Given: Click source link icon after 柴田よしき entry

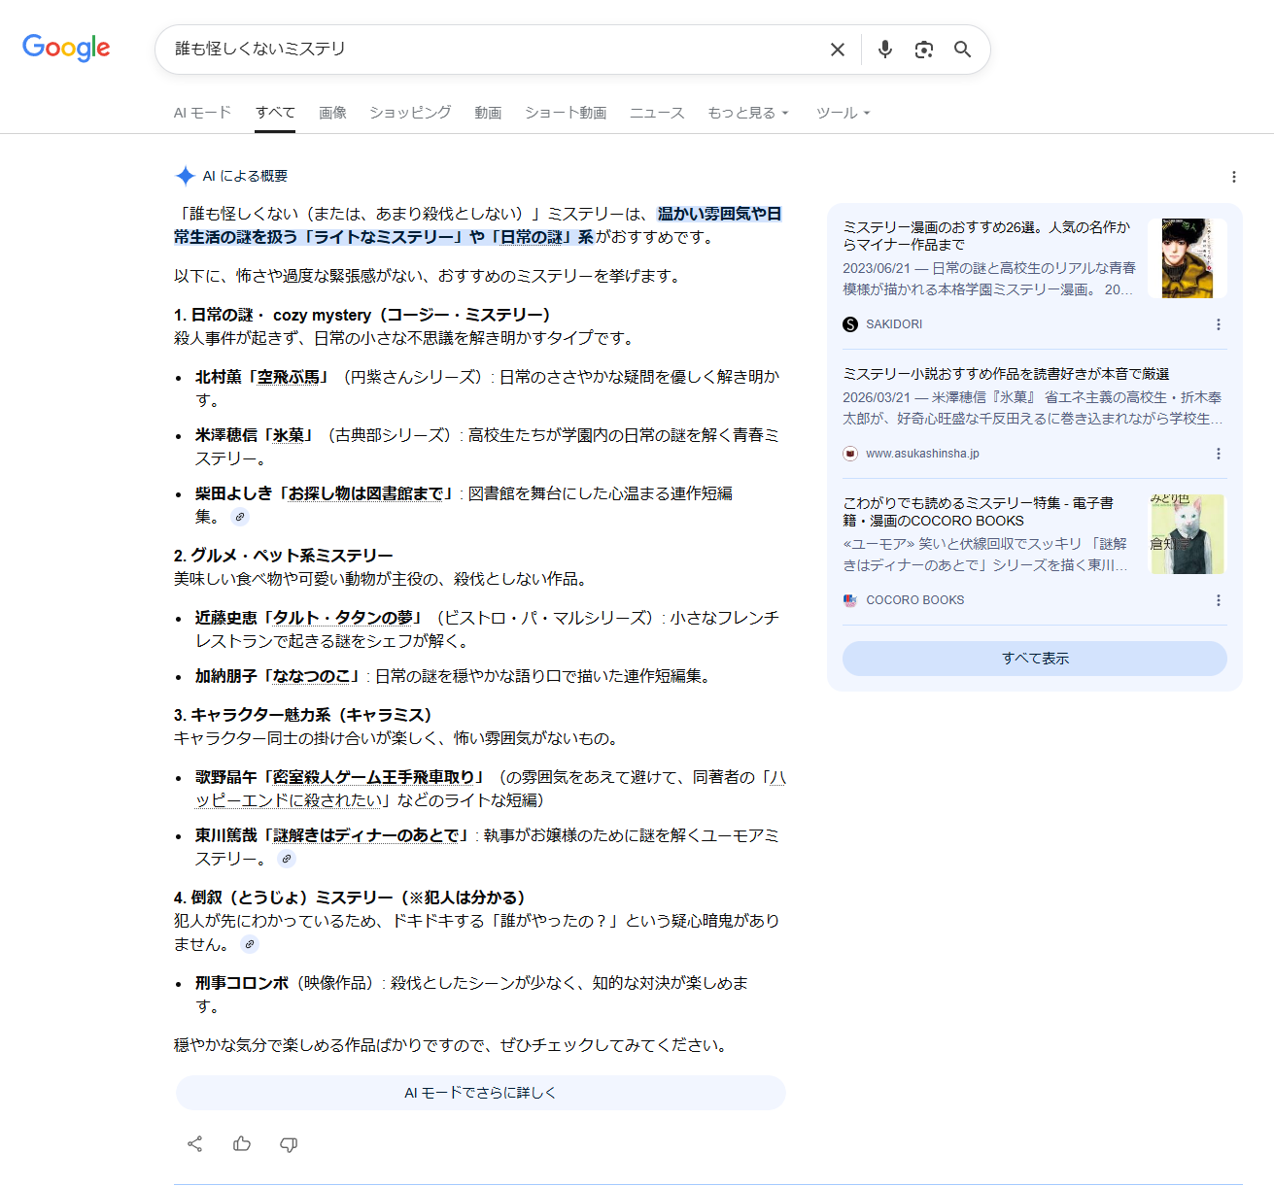Looking at the screenshot, I should pos(240,517).
